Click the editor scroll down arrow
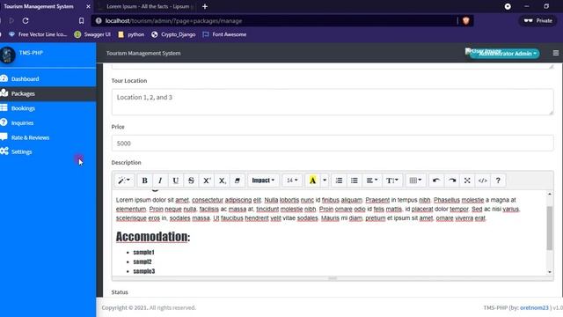The width and height of the screenshot is (563, 317). coord(550,272)
